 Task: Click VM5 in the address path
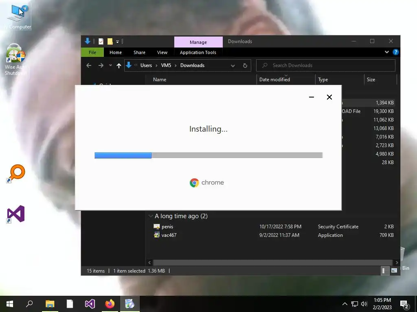[166, 65]
